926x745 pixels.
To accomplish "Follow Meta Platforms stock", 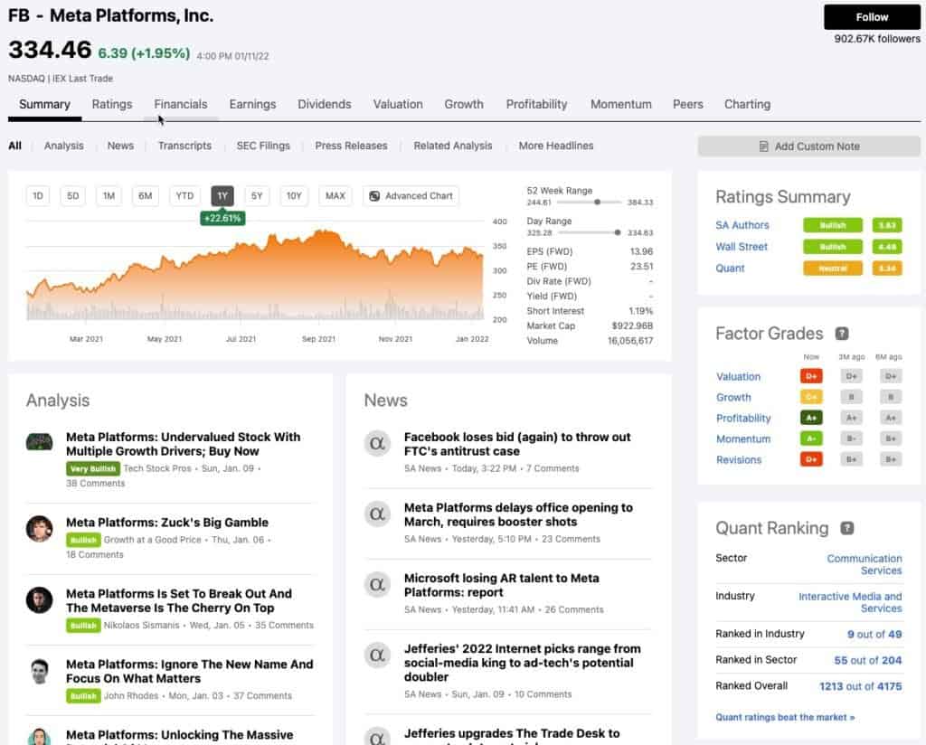I will pos(872,17).
